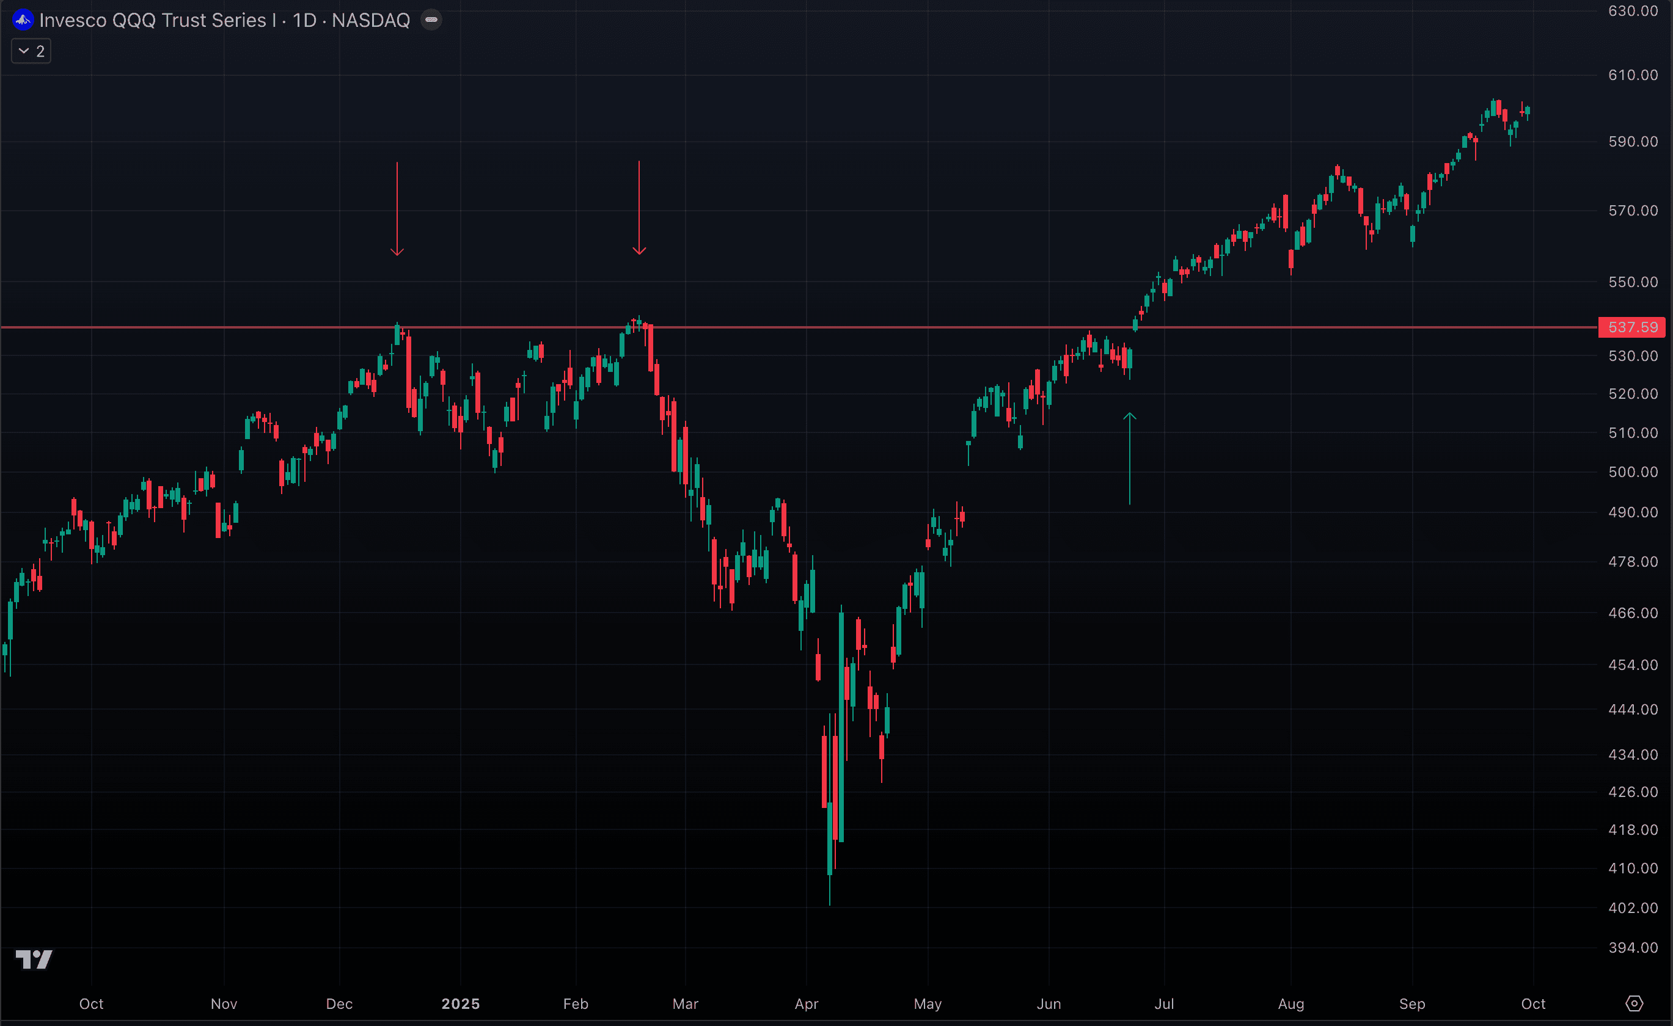Click the TradingView watermark logo
This screenshot has width=1673, height=1026.
tap(33, 959)
